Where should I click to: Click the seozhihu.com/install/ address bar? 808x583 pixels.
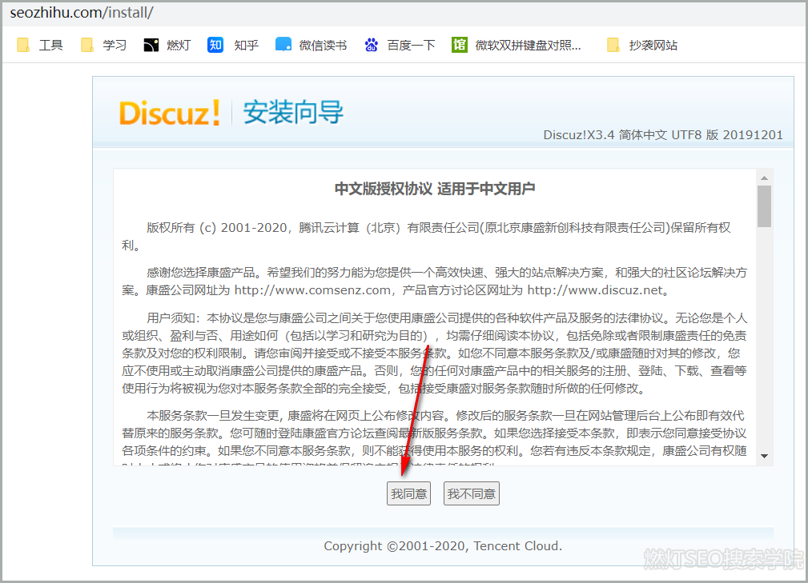pos(404,13)
